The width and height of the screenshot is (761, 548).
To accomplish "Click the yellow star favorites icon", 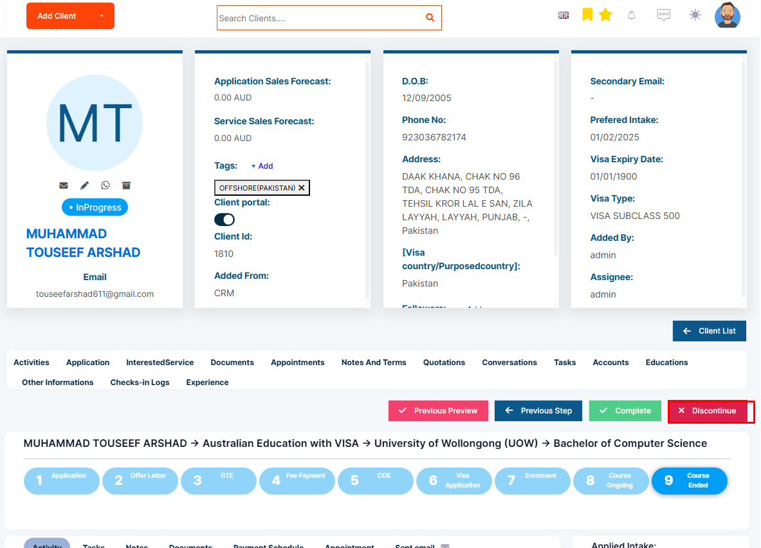I will [605, 15].
